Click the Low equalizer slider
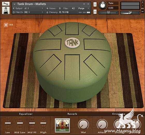Screen dimensions: 145x135 pos(8,123)
